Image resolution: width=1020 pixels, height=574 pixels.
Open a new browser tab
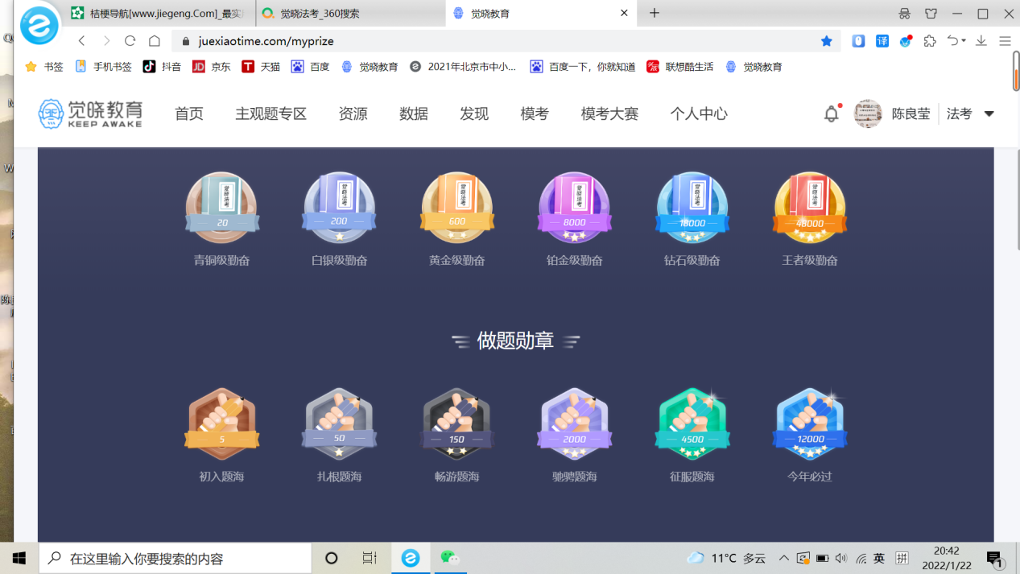click(655, 13)
